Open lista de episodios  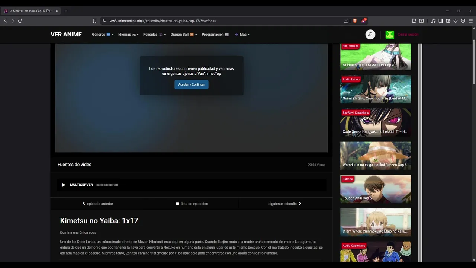(x=192, y=204)
